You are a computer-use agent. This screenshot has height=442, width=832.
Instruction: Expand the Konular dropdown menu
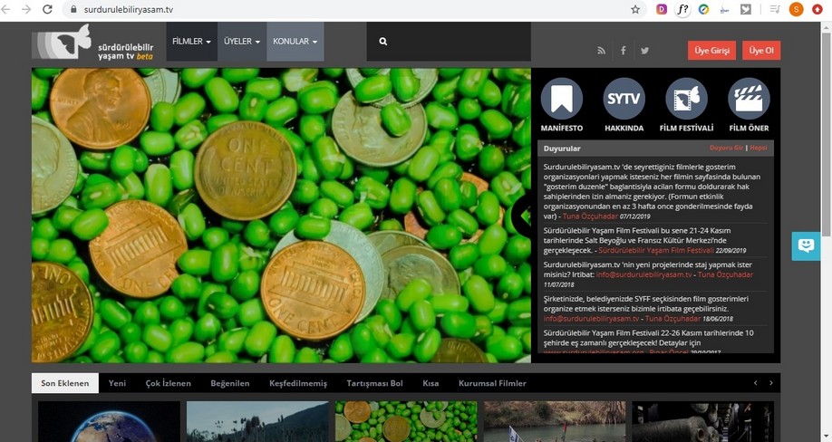(295, 42)
